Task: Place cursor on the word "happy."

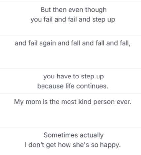Action: (110, 145)
